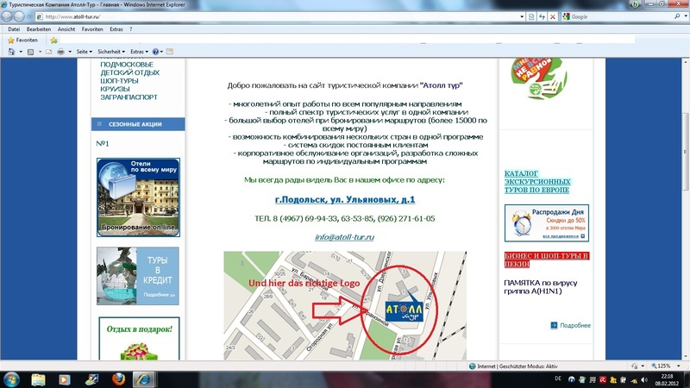Open the Bearbeiten menu

coord(39,29)
